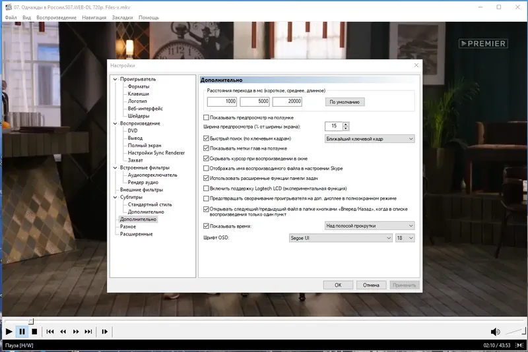Collapse the 'Воспроизведение' tree node
The height and width of the screenshot is (352, 528).
(115, 123)
